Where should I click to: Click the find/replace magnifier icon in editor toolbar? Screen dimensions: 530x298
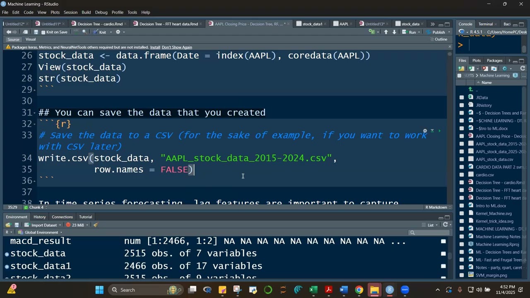(x=84, y=32)
